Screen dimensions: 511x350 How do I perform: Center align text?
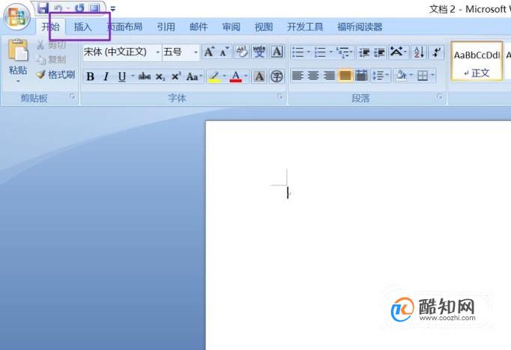pyautogui.click(x=313, y=76)
